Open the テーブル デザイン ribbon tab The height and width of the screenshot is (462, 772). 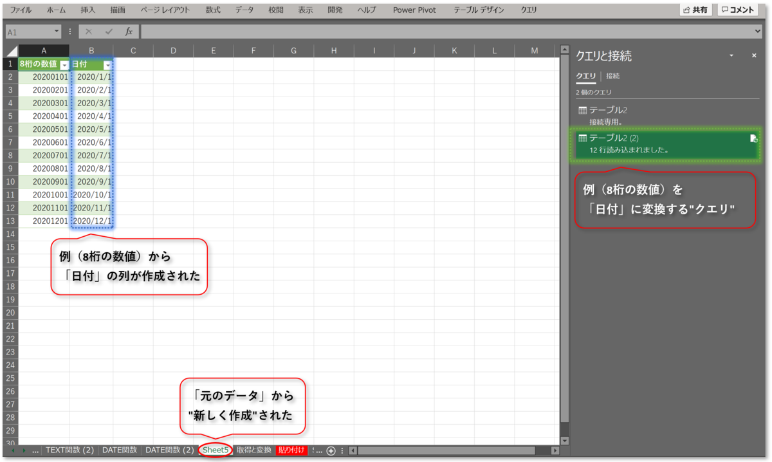(x=479, y=10)
